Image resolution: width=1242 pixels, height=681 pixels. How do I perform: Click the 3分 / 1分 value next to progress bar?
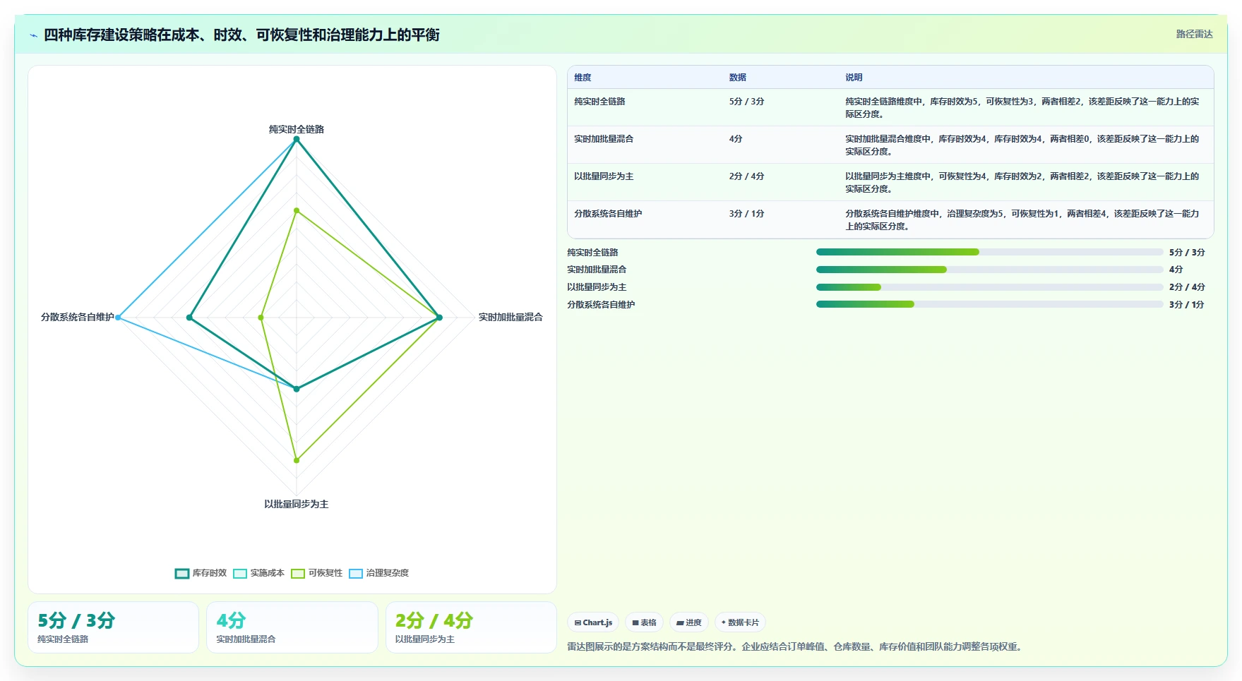pyautogui.click(x=1186, y=304)
